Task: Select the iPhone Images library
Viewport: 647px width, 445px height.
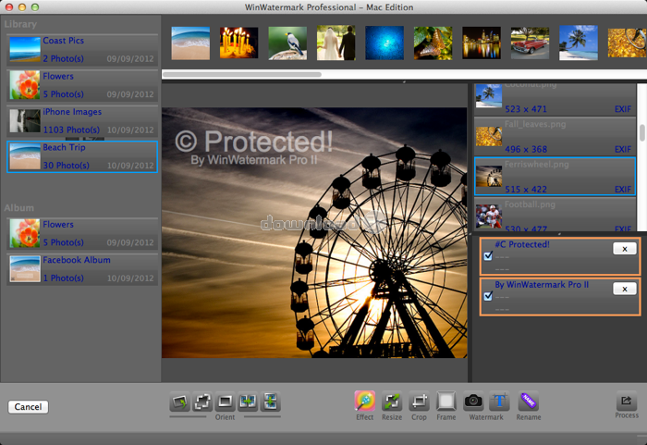Action: [82, 120]
